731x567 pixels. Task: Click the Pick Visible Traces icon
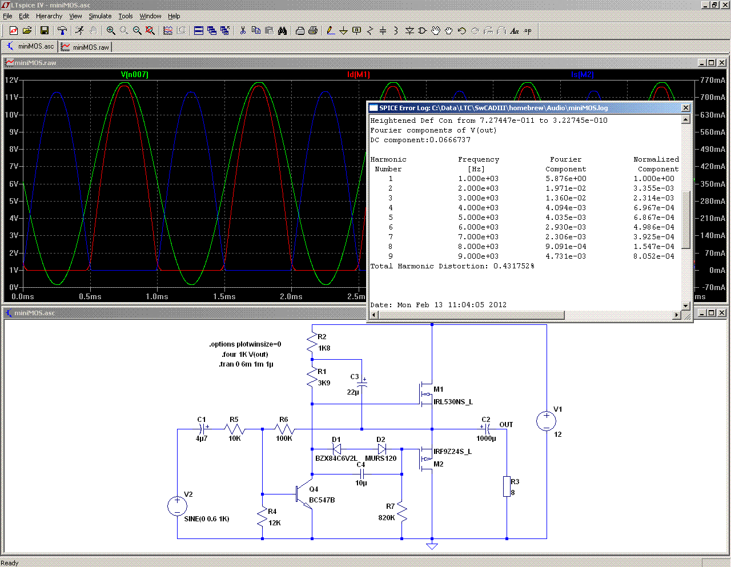[168, 31]
